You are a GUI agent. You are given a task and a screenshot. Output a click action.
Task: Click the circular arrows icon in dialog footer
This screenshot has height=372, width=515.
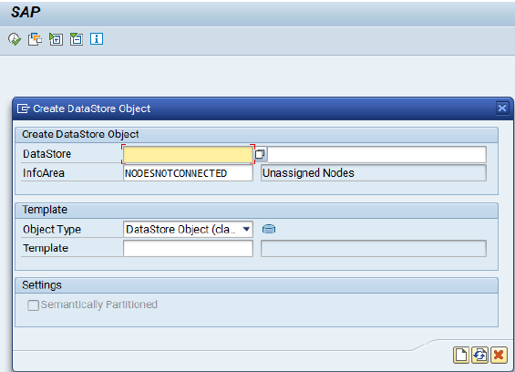pos(480,356)
